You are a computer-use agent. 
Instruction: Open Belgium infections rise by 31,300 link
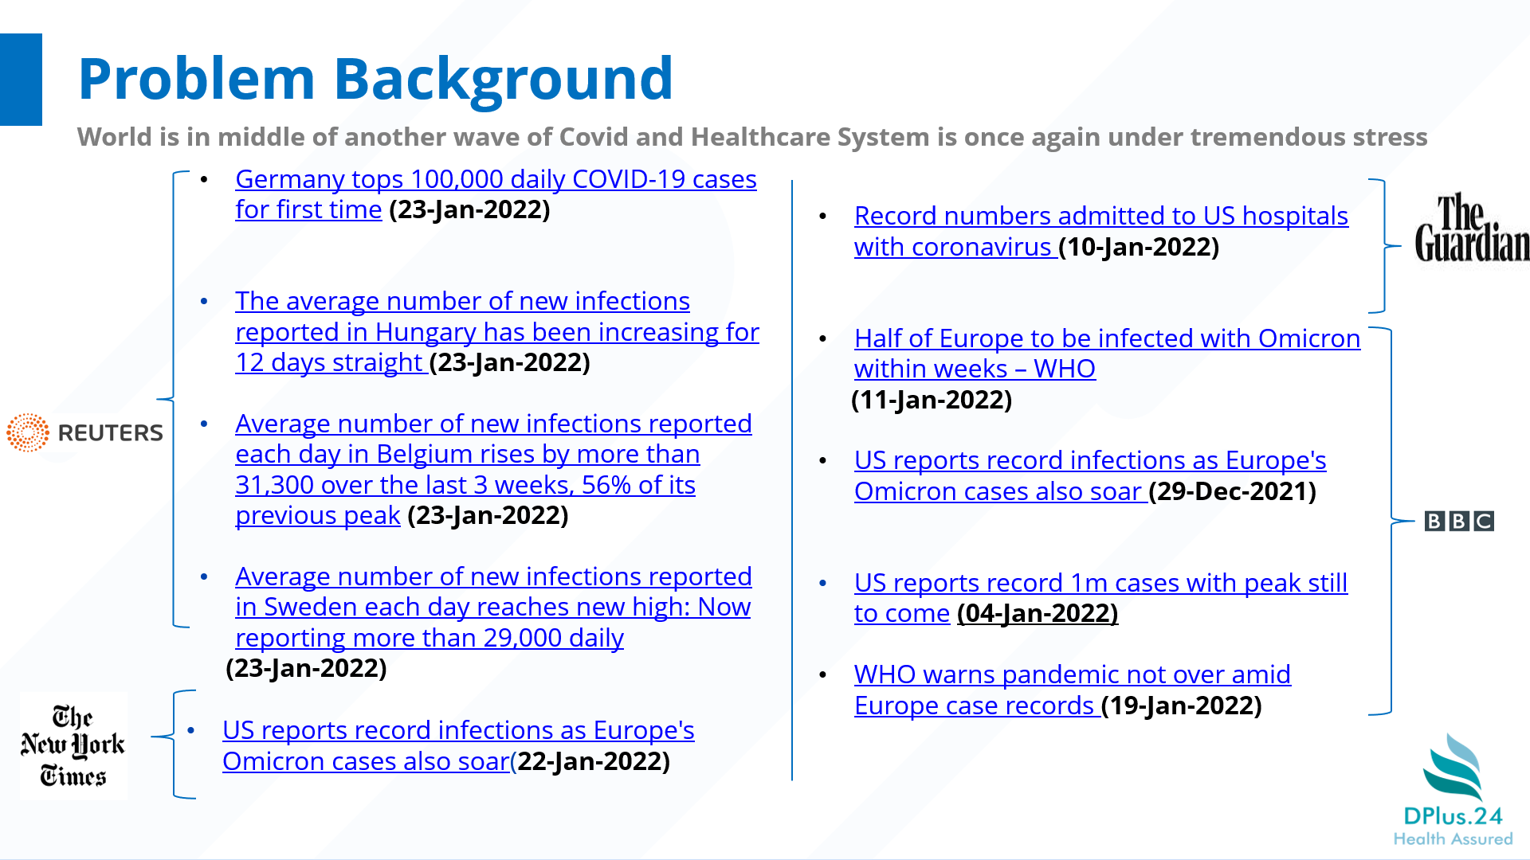tap(466, 455)
